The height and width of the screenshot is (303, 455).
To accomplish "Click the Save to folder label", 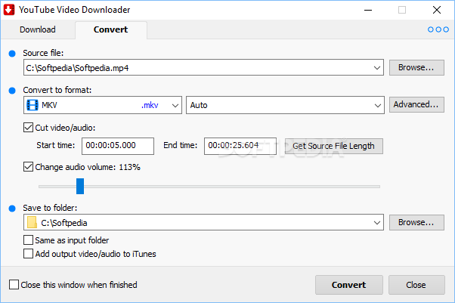I will [50, 208].
